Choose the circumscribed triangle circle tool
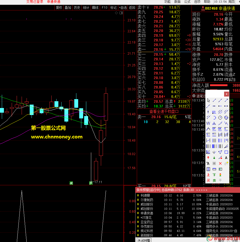The image size is (240, 242). coord(226,118)
